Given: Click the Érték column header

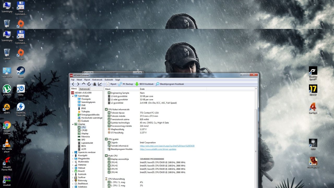Looking at the screenshot, I should pyautogui.click(x=173, y=89).
